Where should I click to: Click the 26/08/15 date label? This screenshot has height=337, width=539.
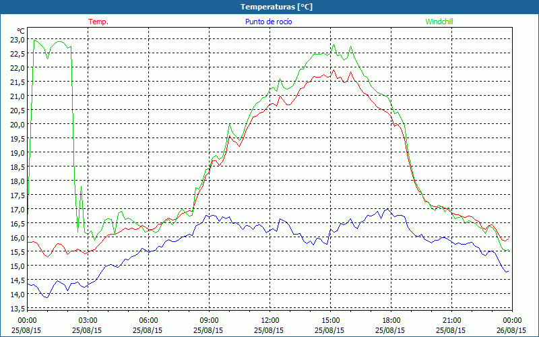[x=511, y=330]
